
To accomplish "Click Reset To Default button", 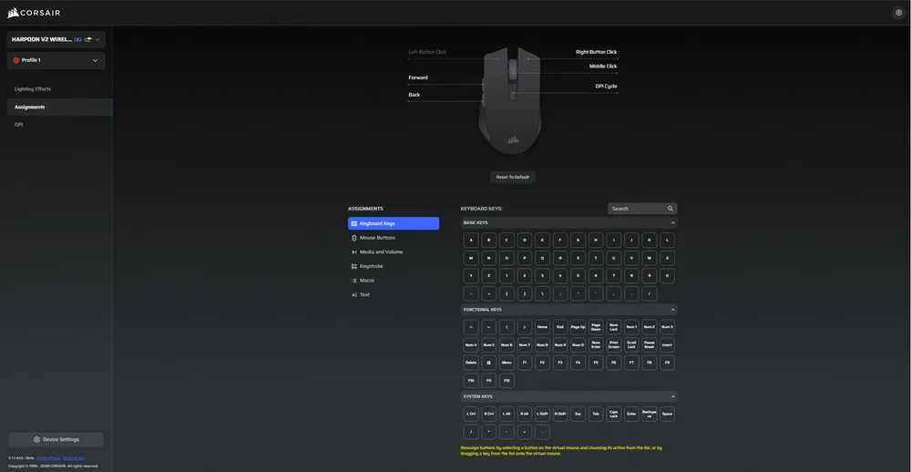I will click(512, 177).
